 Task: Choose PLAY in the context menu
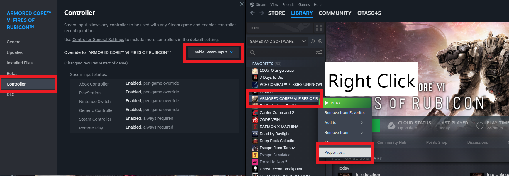(x=347, y=103)
